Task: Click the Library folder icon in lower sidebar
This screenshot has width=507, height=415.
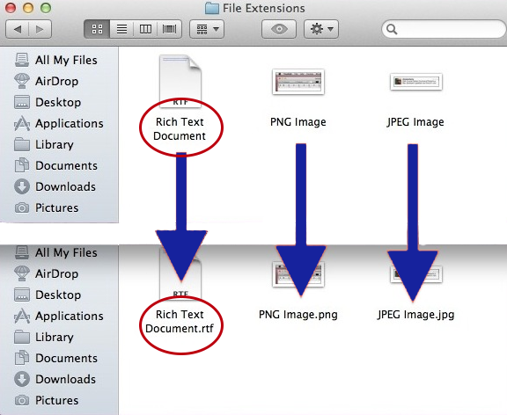Action: (22, 337)
